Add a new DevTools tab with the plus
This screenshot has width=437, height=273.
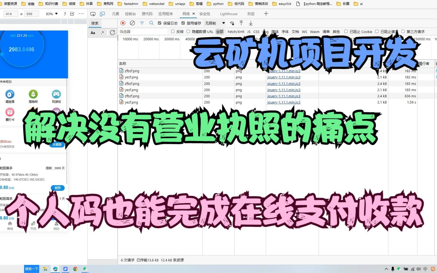coord(266,14)
